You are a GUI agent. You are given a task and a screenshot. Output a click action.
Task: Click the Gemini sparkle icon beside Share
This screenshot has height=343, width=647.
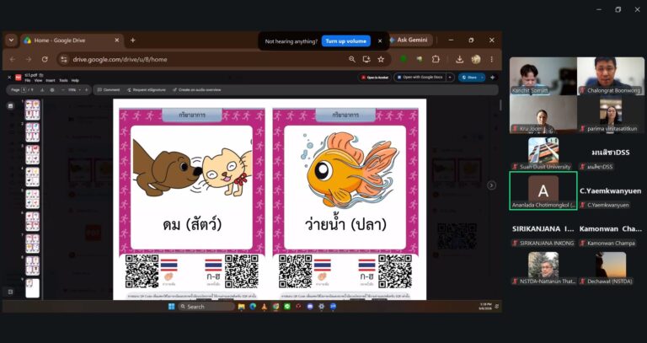tap(492, 78)
